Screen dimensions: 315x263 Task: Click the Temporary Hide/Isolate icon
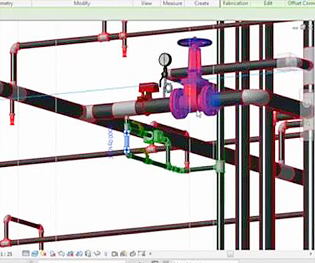pos(97,254)
